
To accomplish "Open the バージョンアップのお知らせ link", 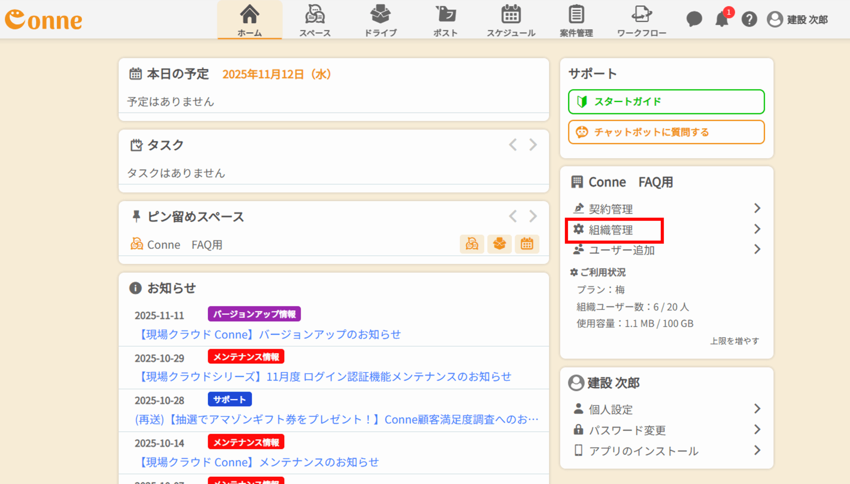I will click(x=270, y=334).
